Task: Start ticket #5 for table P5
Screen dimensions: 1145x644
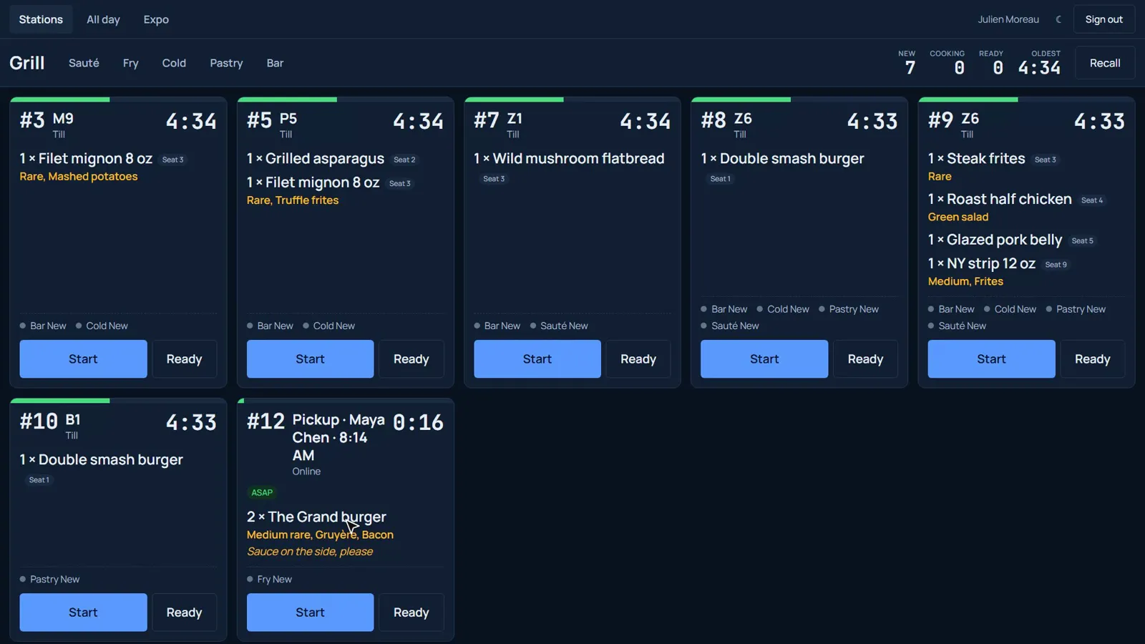Action: (310, 358)
